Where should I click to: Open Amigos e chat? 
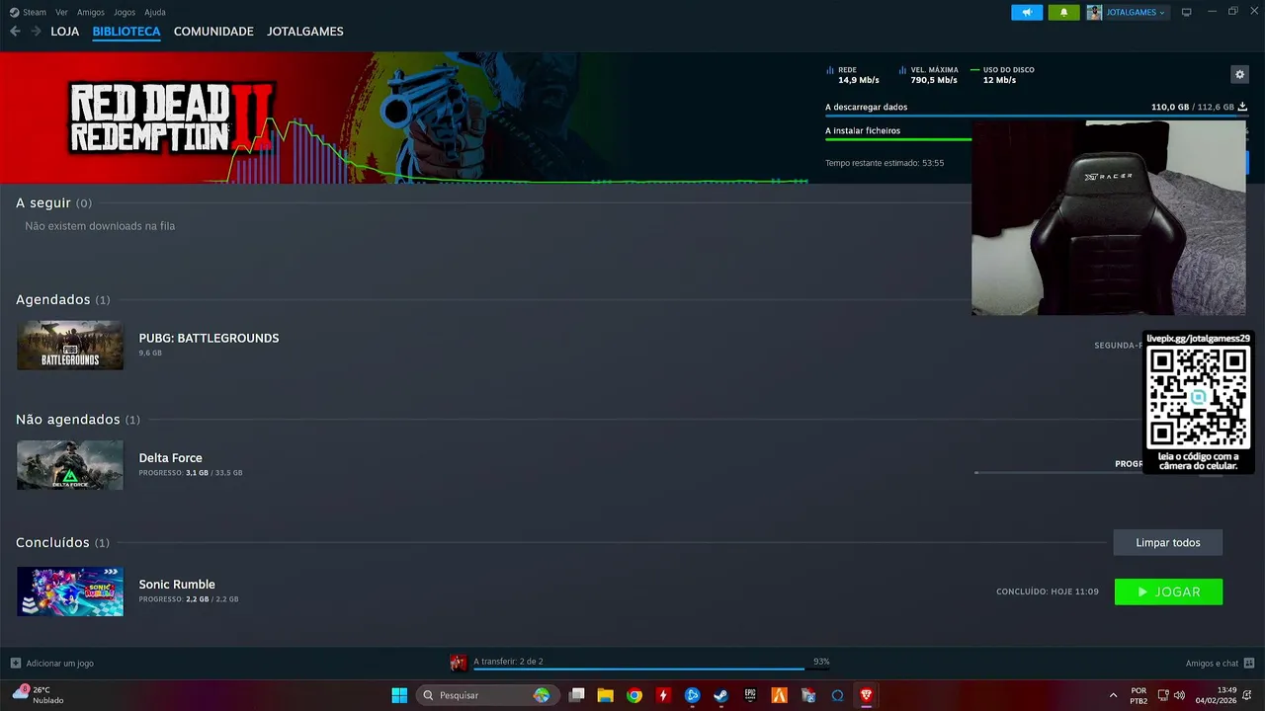(x=1212, y=664)
